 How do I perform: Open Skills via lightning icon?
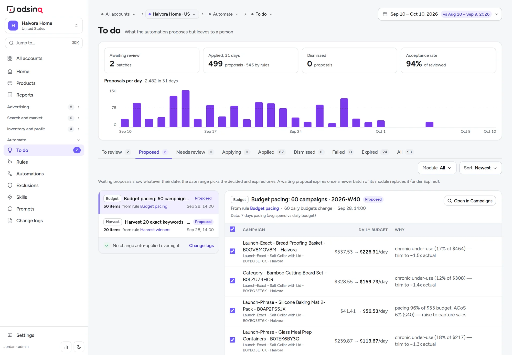click(x=10, y=197)
